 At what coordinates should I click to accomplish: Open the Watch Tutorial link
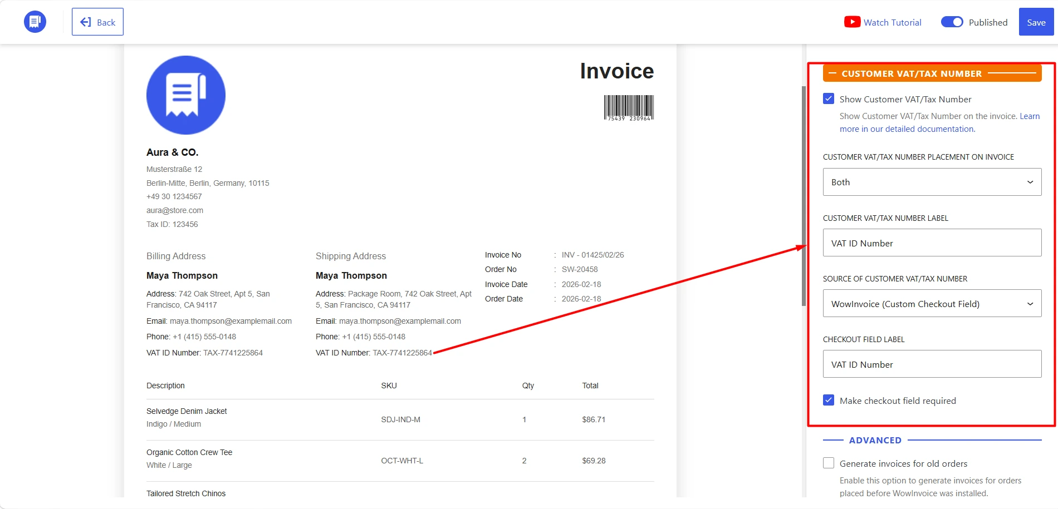click(892, 22)
